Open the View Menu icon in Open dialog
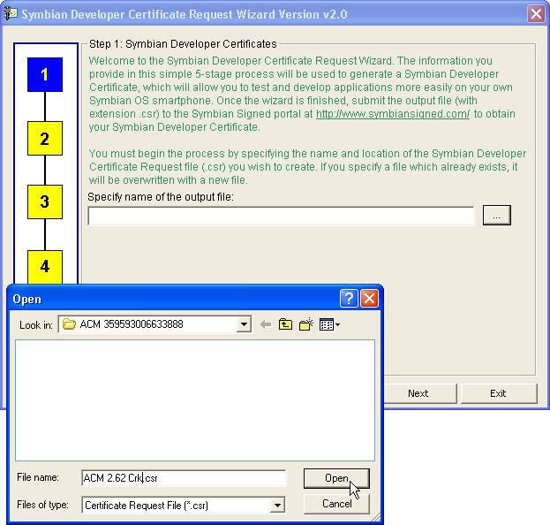This screenshot has width=550, height=525. click(x=329, y=324)
